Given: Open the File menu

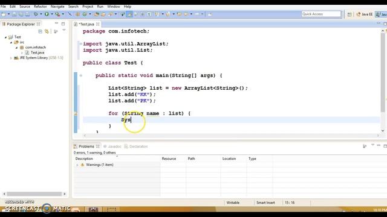Looking at the screenshot, I should [x=3, y=7].
